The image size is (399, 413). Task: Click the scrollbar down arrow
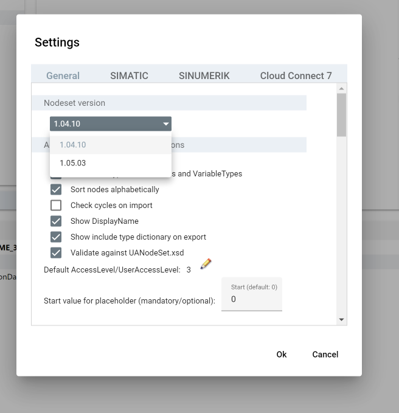point(341,320)
